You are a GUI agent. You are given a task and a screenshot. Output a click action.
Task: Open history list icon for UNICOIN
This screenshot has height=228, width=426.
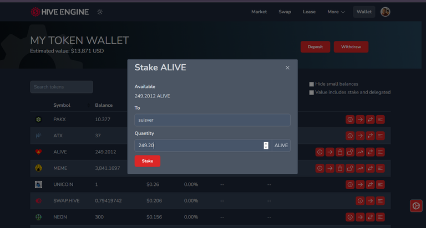380,185
